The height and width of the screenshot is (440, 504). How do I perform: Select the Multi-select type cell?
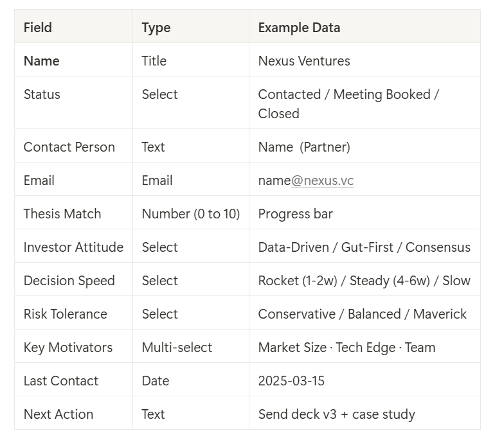177,348
